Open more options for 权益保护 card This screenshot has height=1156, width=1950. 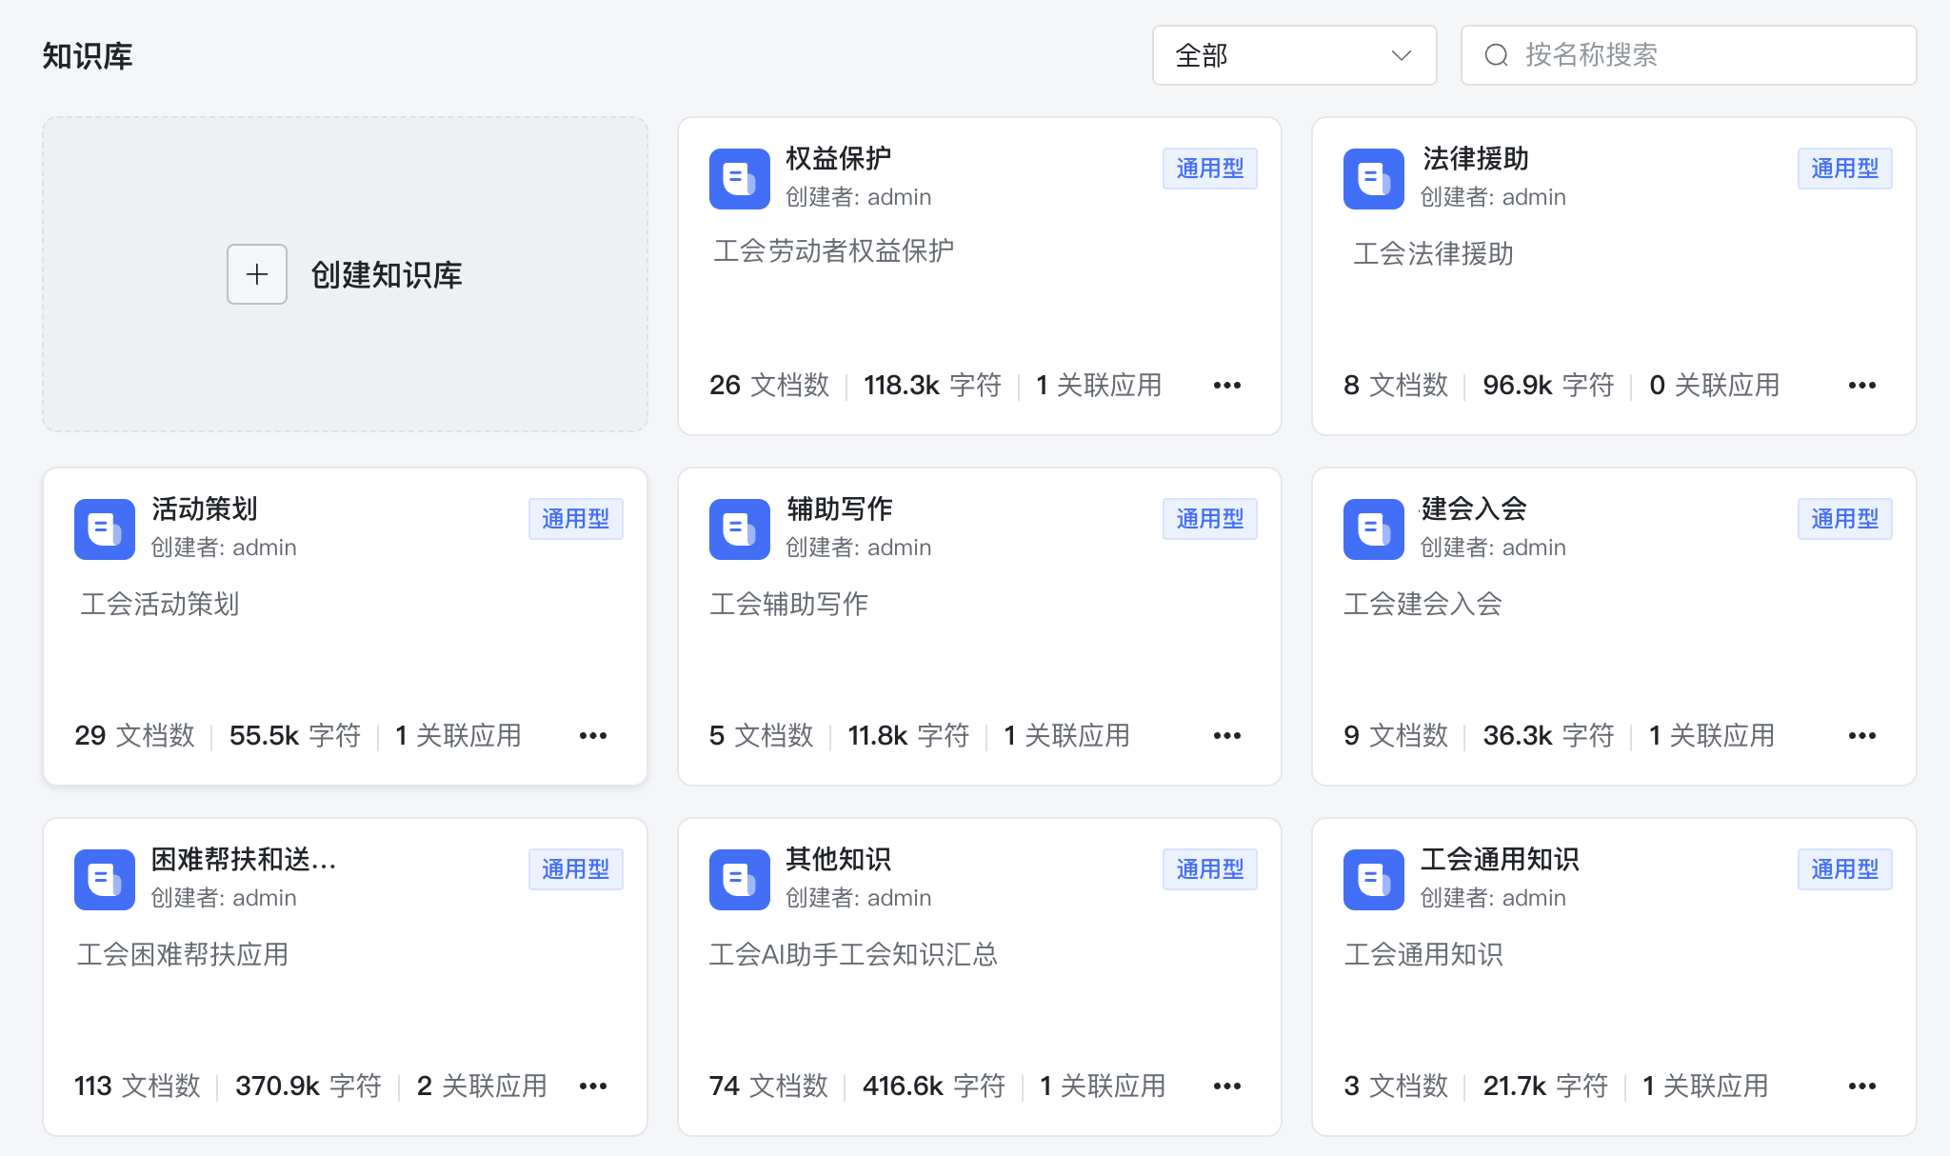1226,386
